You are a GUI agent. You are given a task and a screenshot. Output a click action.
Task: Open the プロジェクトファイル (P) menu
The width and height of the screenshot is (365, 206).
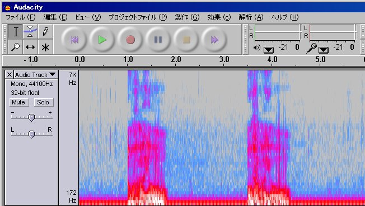[138, 17]
